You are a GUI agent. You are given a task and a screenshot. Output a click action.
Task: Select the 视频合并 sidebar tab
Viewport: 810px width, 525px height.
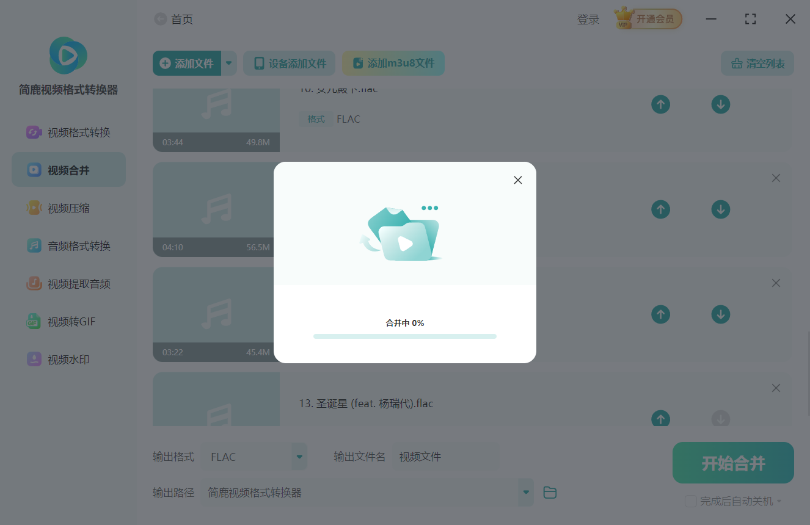pos(68,169)
